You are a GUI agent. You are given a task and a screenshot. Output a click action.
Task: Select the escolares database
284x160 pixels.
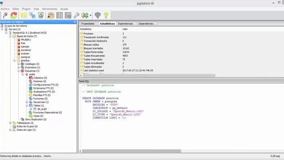pos(26,50)
